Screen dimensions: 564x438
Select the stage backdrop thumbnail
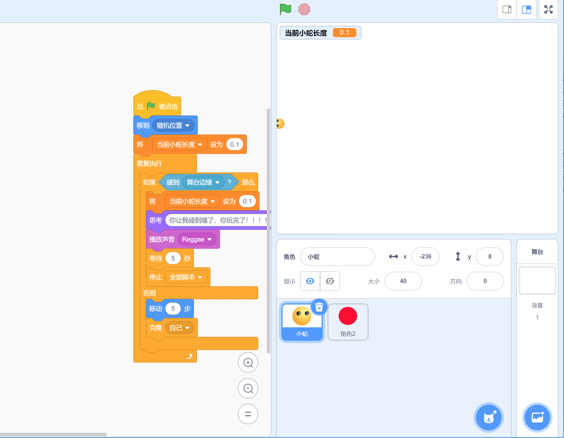click(x=537, y=280)
